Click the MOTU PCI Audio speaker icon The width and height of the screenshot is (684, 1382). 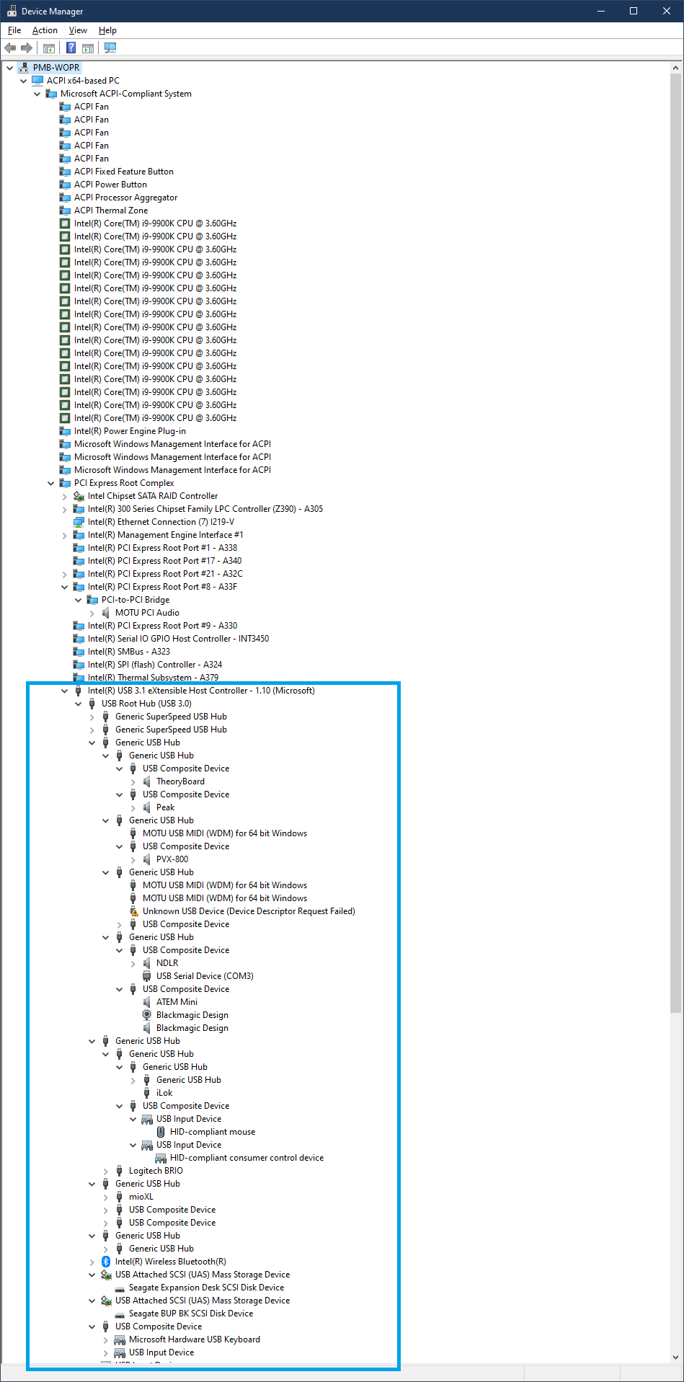(106, 613)
